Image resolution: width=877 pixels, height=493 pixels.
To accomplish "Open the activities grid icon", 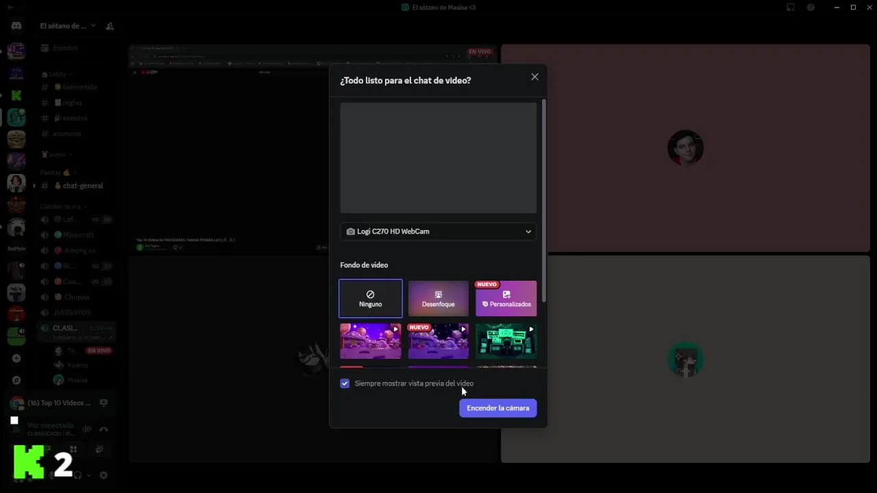I will coord(73,450).
